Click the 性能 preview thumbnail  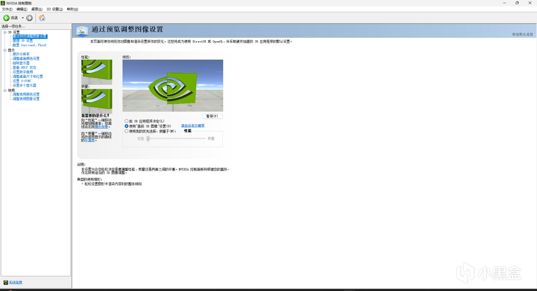tap(97, 72)
